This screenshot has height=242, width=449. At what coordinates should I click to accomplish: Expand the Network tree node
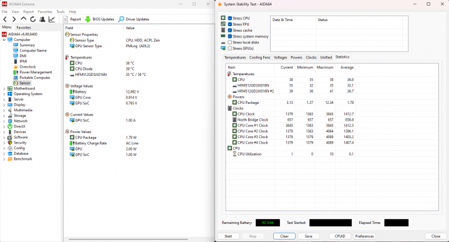pyautogui.click(x=4, y=121)
